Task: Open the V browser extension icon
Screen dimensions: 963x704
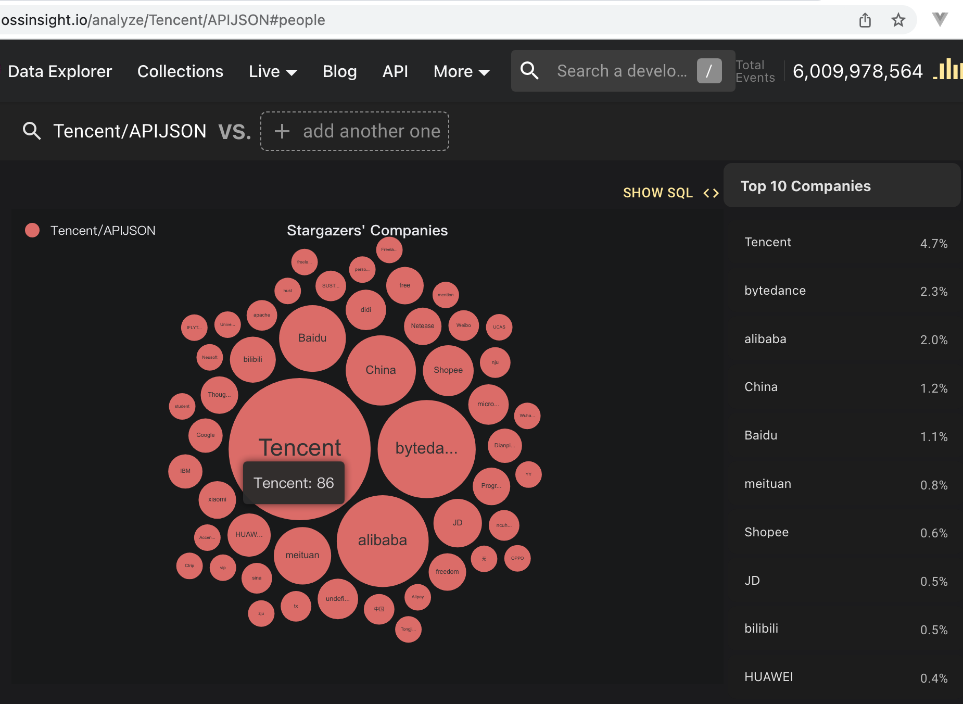Action: (x=940, y=20)
